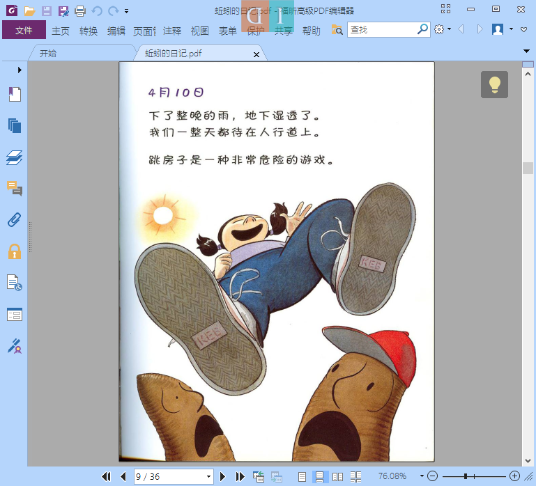This screenshot has height=486, width=536.
Task: Redo the last action
Action: [114, 11]
